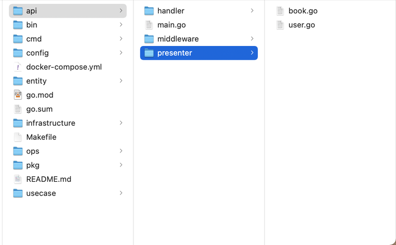Expand the entity folder chevron
Image resolution: width=396 pixels, height=245 pixels.
pyautogui.click(x=121, y=81)
